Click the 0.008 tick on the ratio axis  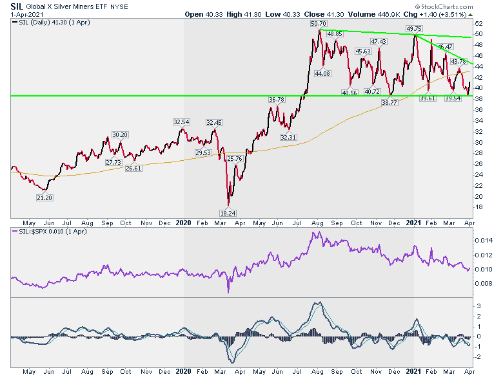coord(484,284)
